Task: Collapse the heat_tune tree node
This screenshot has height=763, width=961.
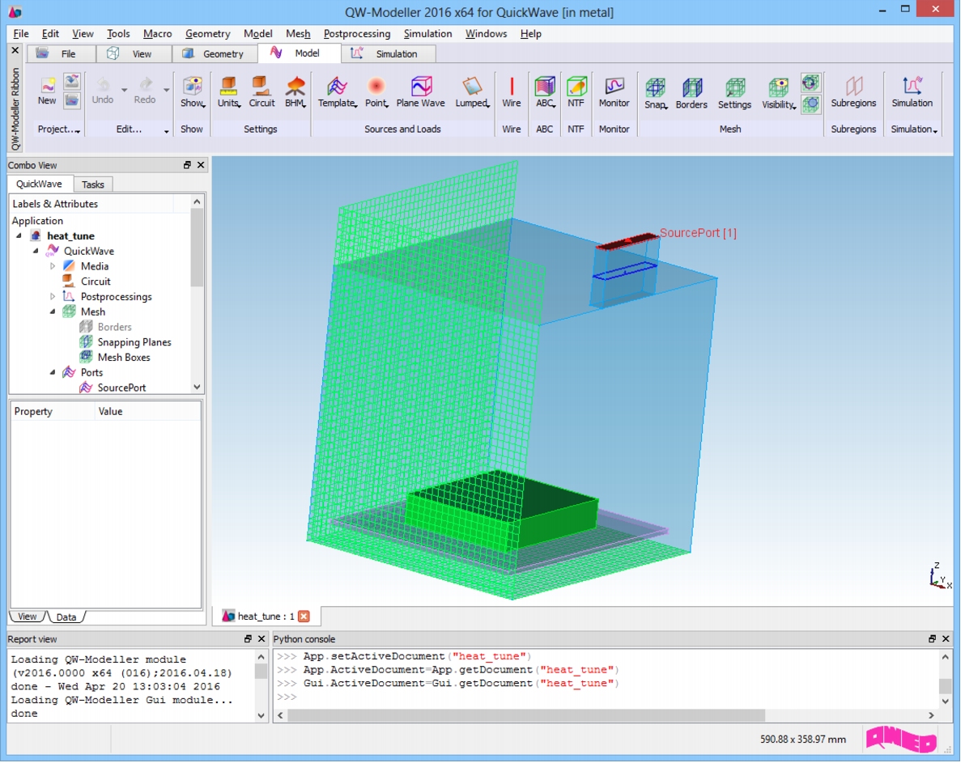Action: 19,235
